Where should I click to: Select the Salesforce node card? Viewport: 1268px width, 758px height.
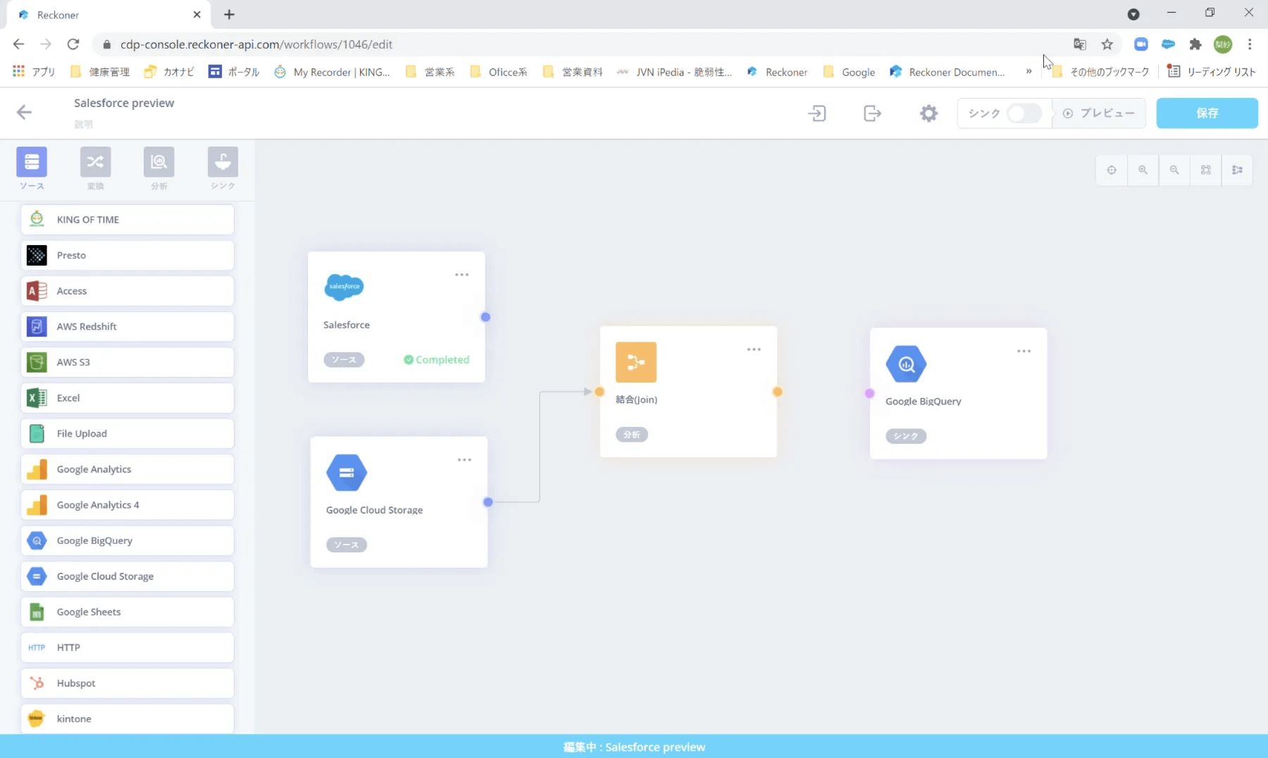397,317
